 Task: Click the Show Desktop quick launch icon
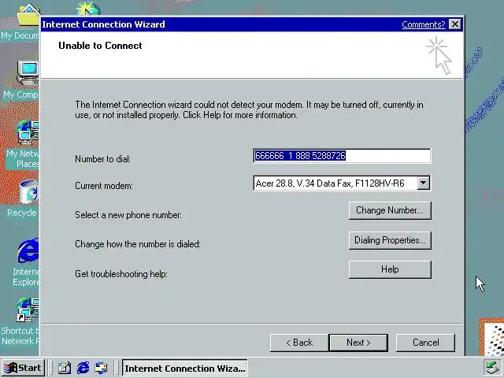click(65, 368)
